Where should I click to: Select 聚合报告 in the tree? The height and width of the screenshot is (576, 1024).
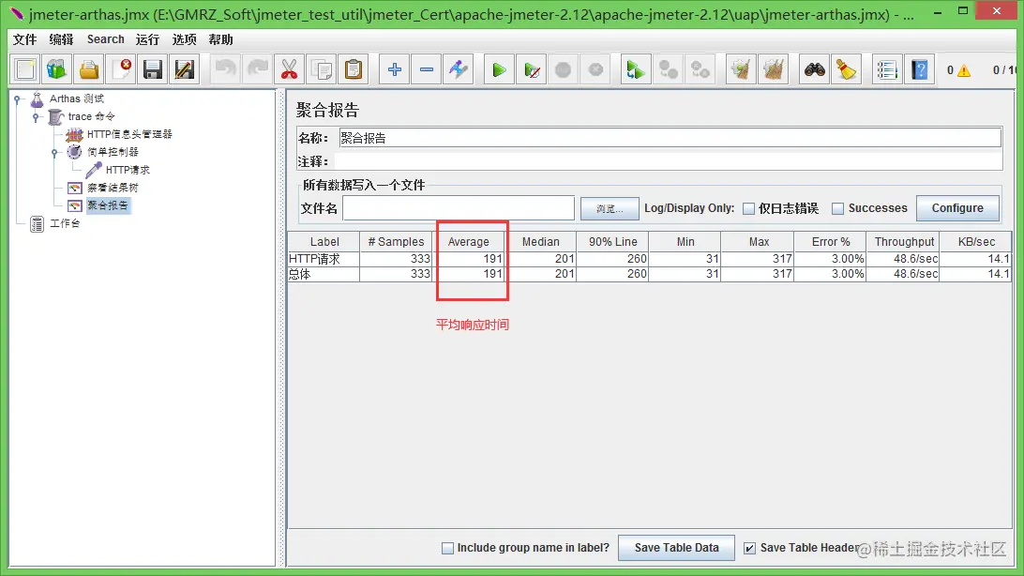(108, 205)
